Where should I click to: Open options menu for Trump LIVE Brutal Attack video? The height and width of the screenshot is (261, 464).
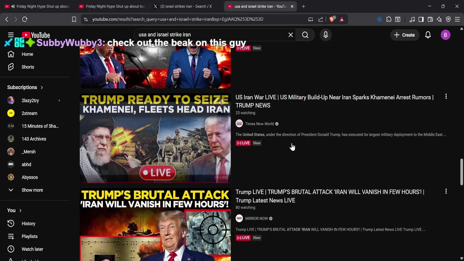coord(446,191)
